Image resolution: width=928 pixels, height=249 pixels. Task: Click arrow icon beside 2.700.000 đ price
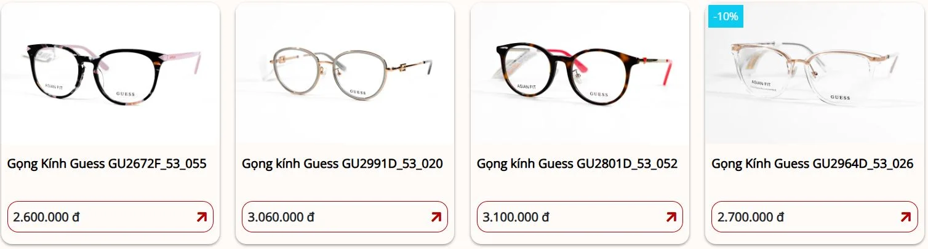[905, 217]
